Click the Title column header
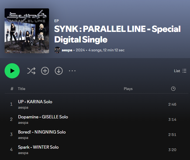 tap(22, 89)
